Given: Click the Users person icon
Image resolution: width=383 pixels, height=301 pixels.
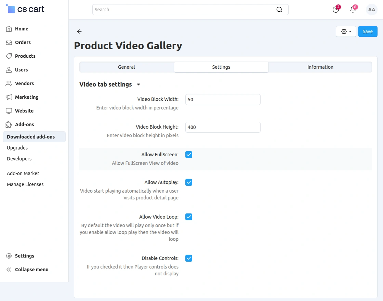Looking at the screenshot, I should tap(9, 70).
